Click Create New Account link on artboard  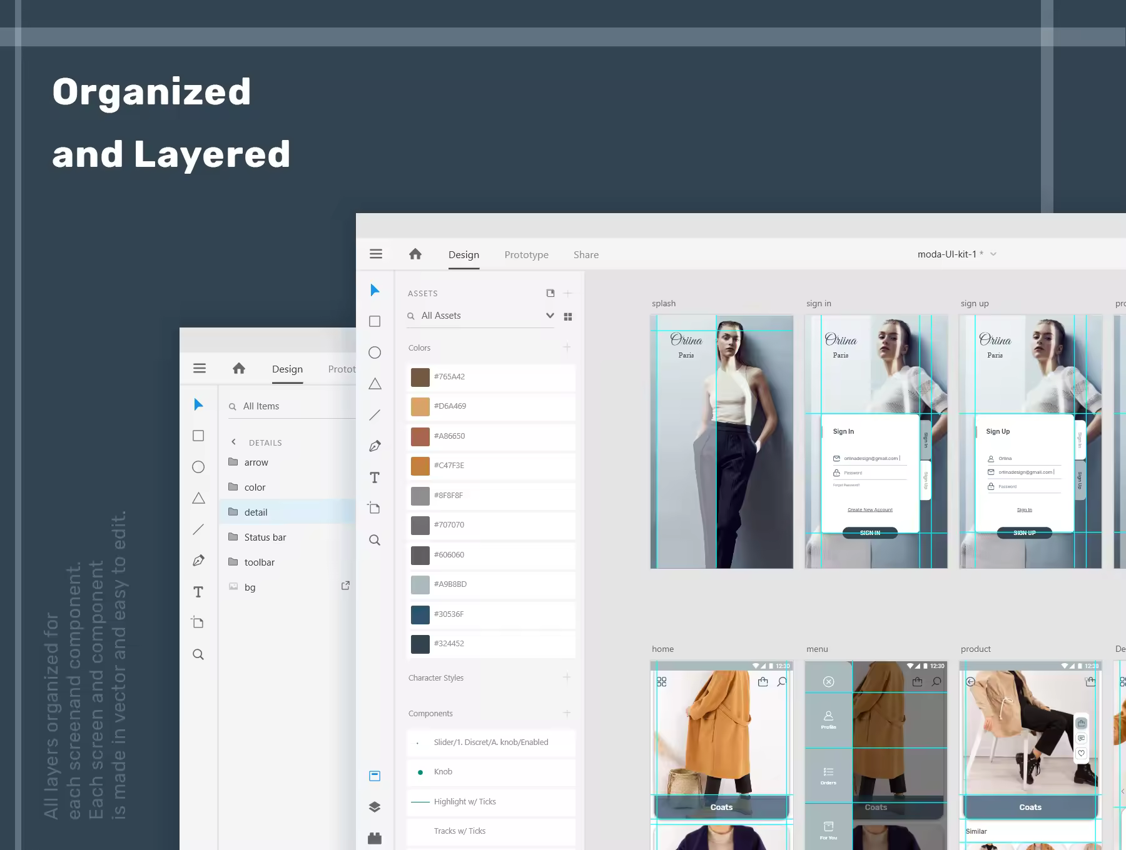(x=870, y=510)
